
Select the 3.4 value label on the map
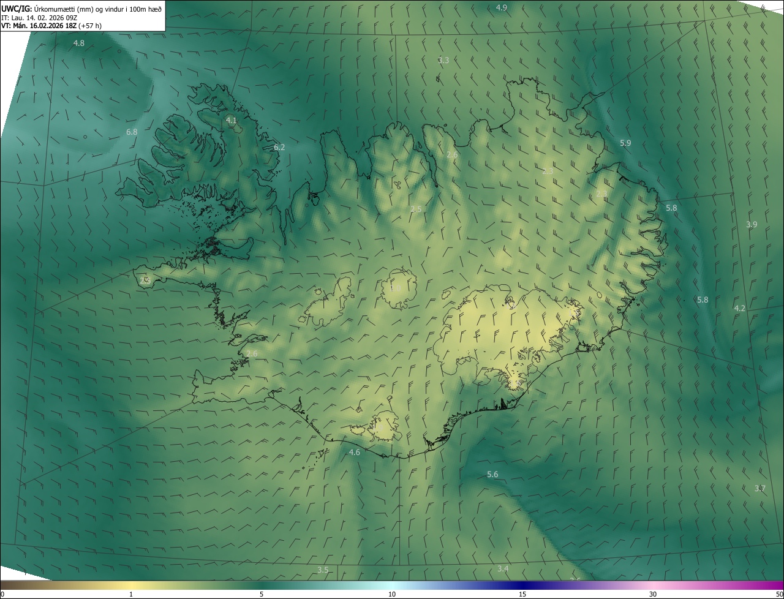pyautogui.click(x=503, y=568)
